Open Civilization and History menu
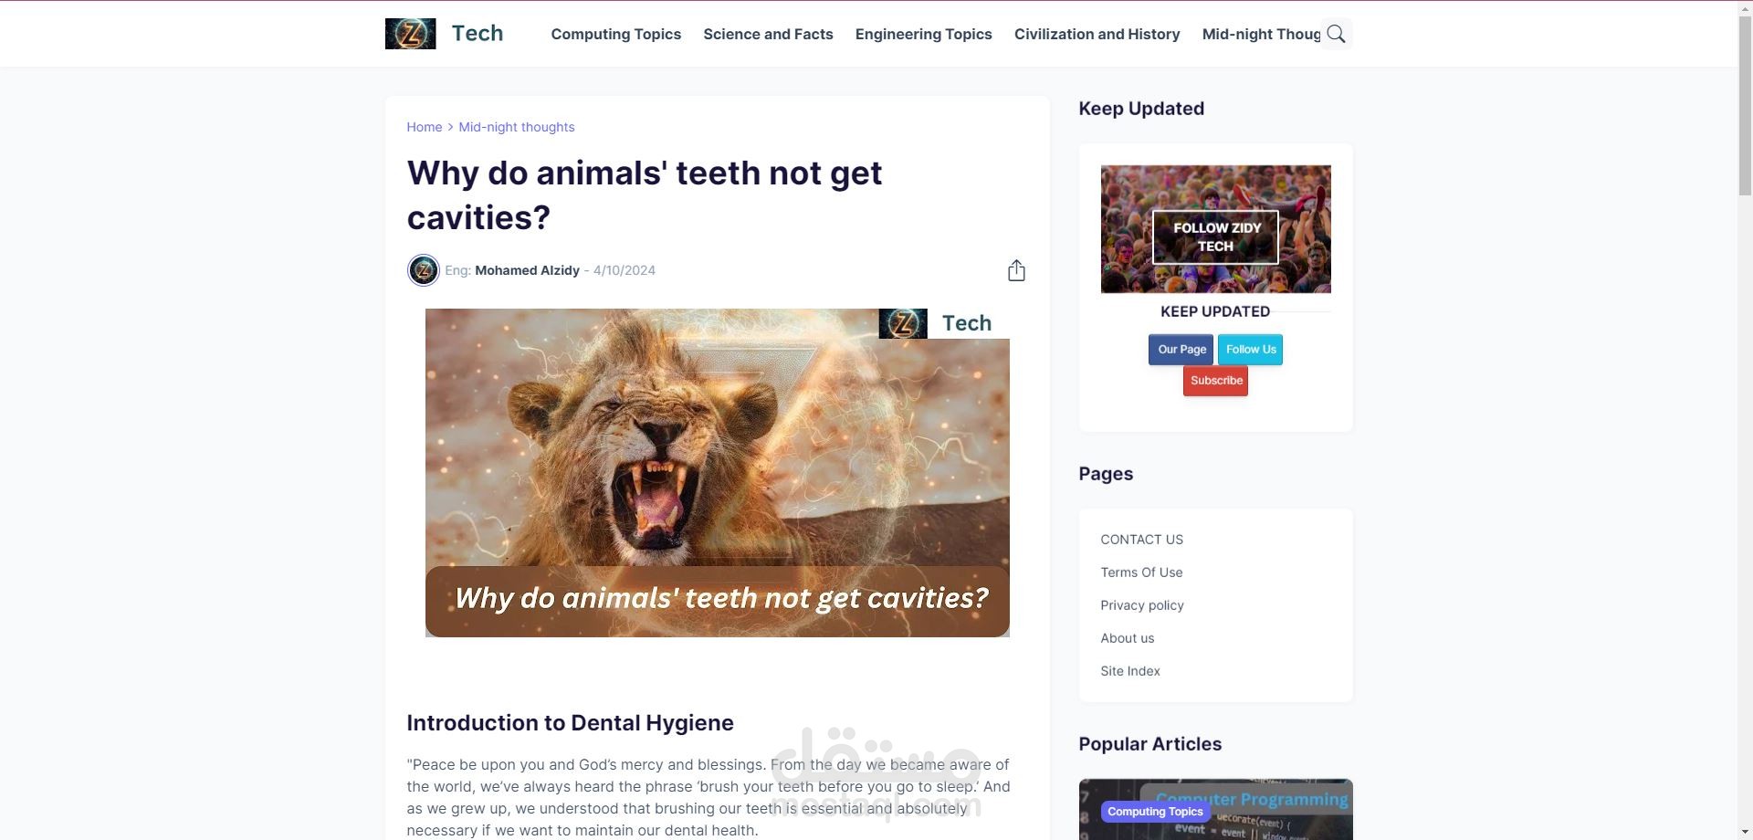 tap(1097, 34)
